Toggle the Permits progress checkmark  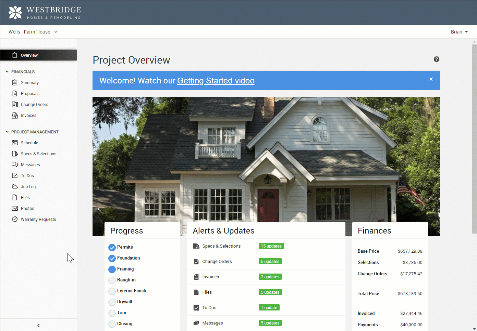[112, 248]
